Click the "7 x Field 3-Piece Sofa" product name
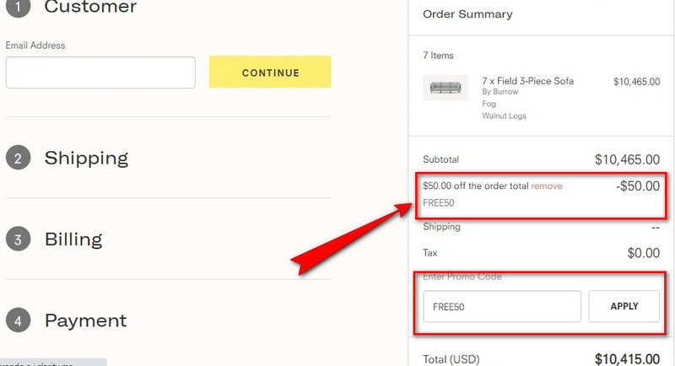 click(527, 81)
